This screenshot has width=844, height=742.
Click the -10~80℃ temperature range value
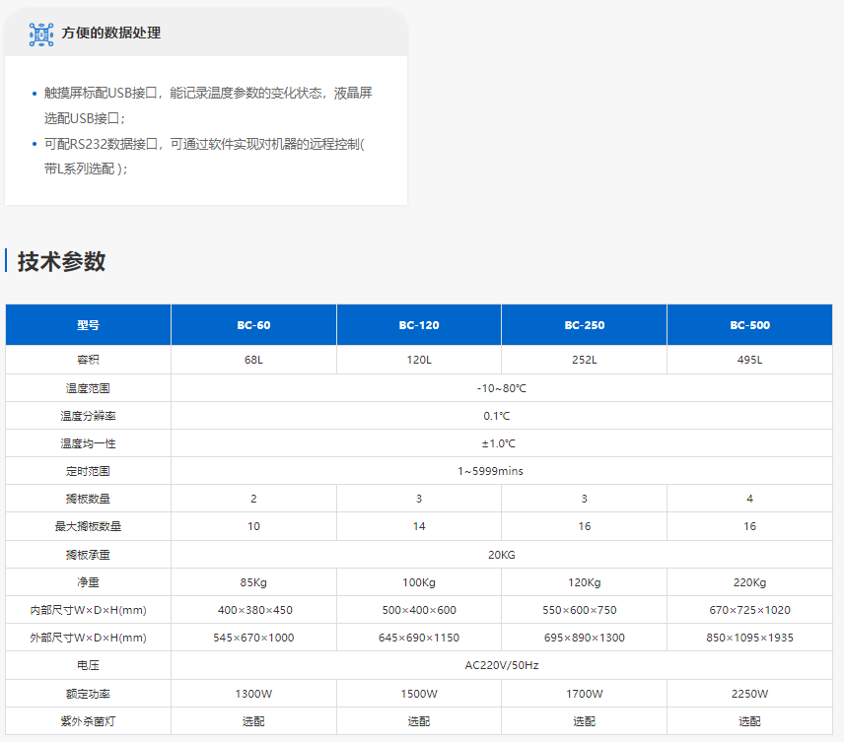pyautogui.click(x=502, y=388)
